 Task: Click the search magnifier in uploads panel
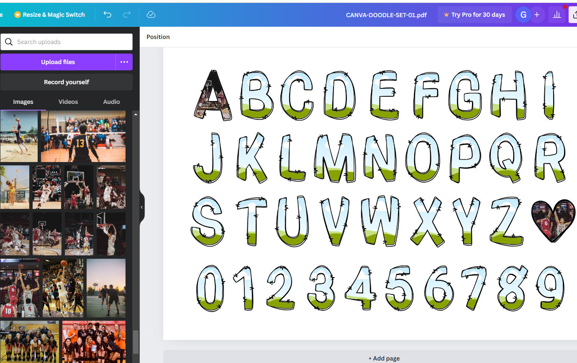(9, 41)
